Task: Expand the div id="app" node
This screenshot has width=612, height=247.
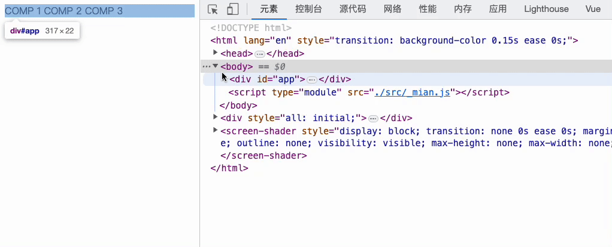Action: click(225, 79)
